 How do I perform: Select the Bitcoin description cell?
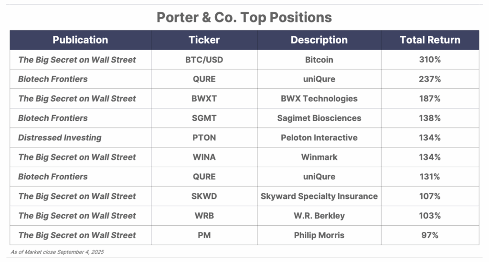(319, 60)
